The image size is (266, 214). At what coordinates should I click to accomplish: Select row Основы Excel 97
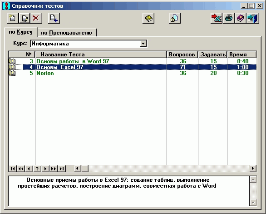pyautogui.click(x=133, y=67)
